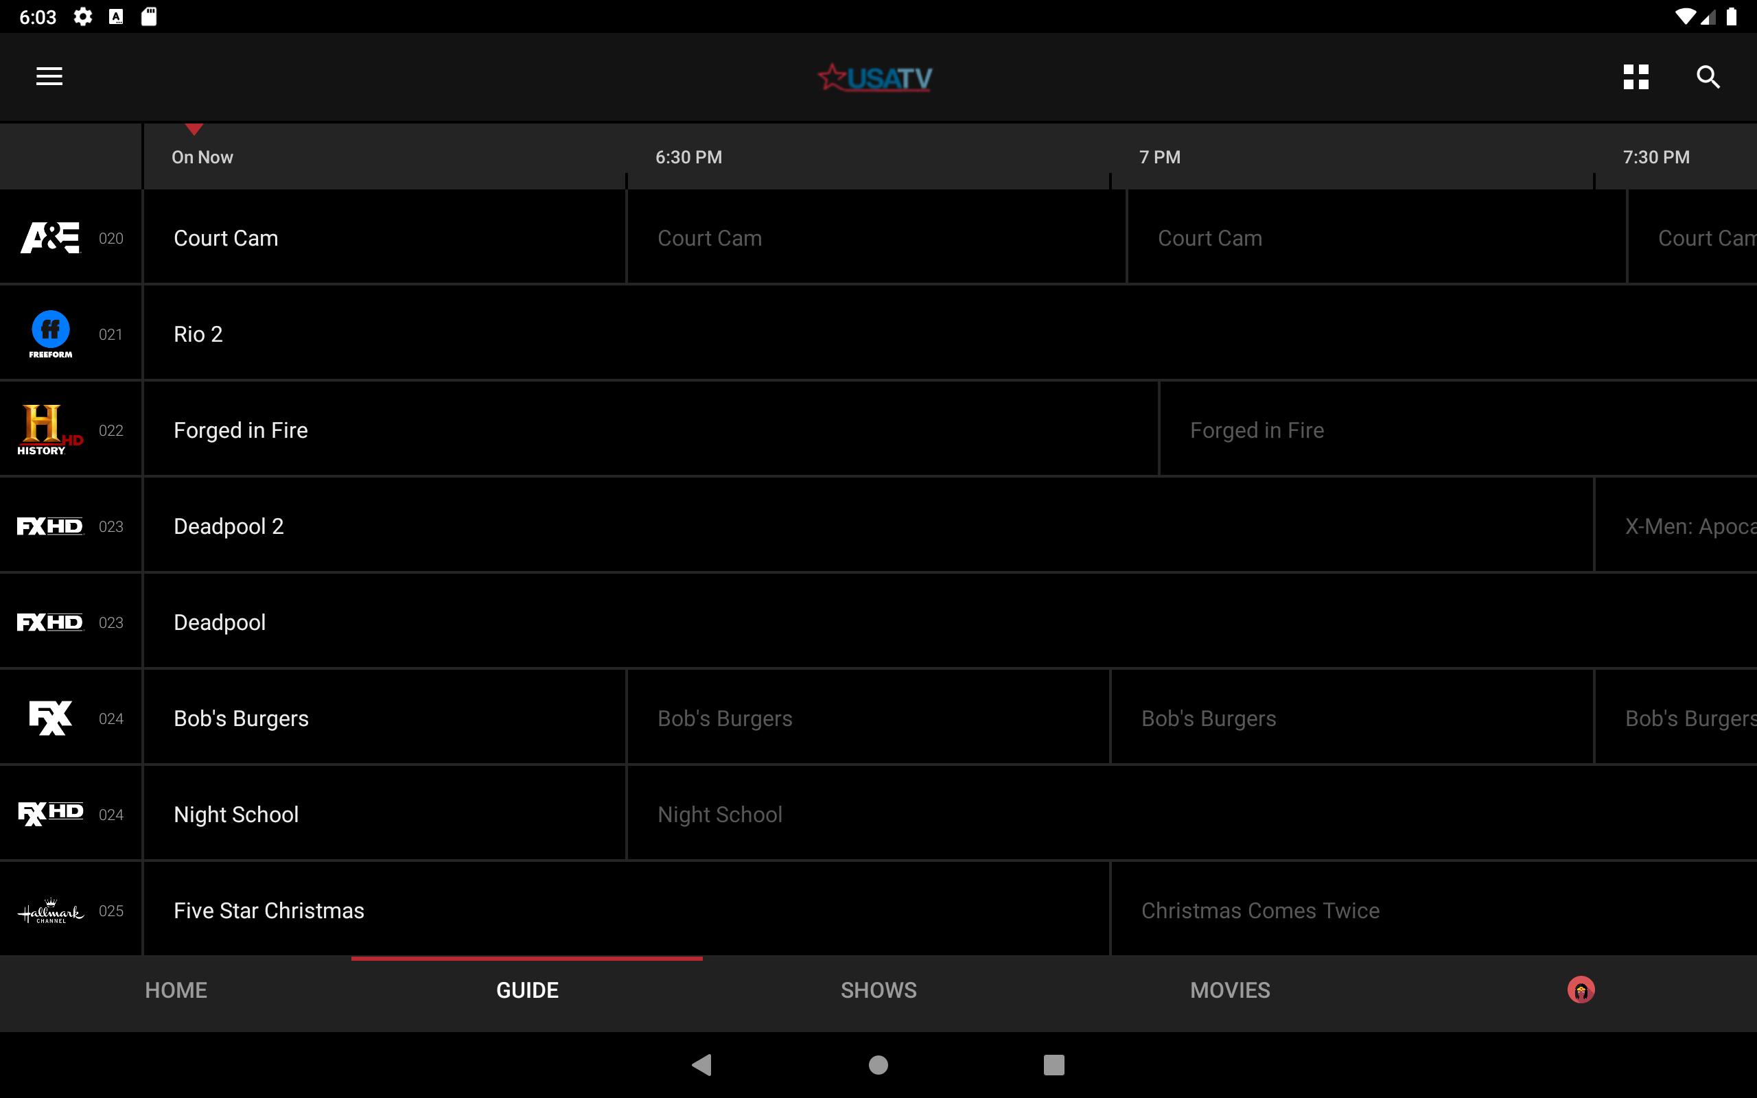
Task: Tap the Android home button
Action: tap(878, 1064)
